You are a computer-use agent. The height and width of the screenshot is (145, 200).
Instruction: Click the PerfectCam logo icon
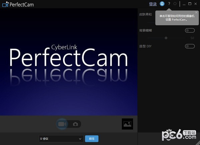point(5,4)
